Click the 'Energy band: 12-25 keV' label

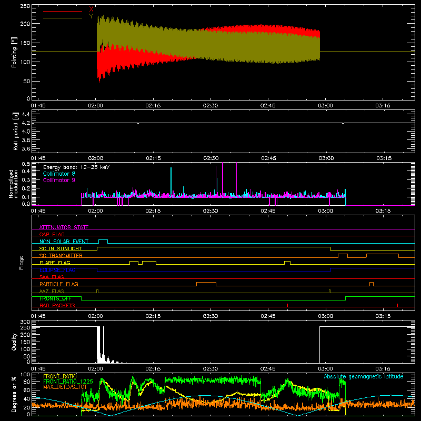point(76,167)
